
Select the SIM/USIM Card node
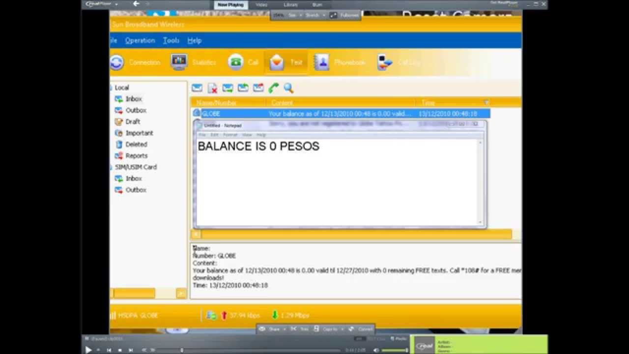[136, 167]
